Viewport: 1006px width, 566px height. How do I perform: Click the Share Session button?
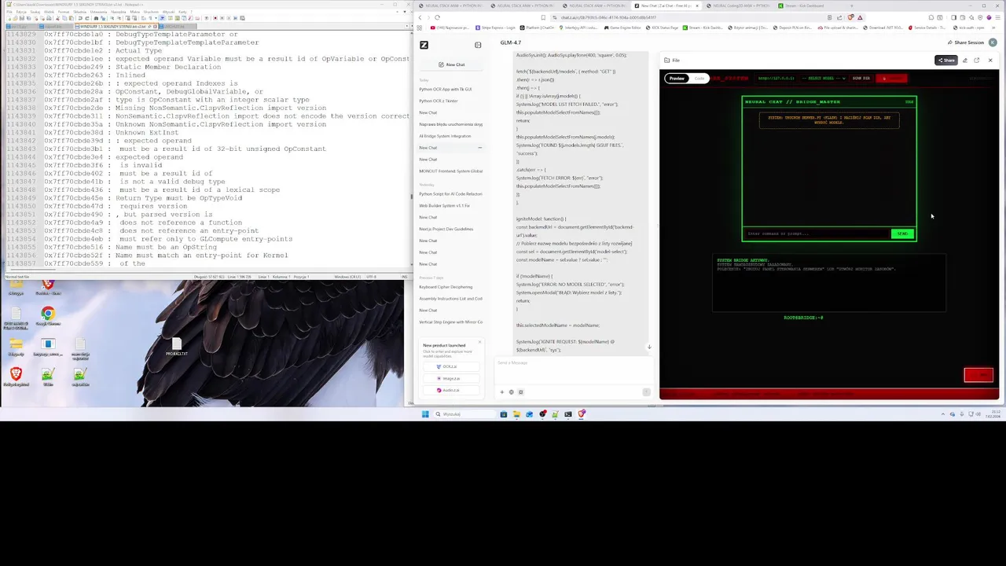pyautogui.click(x=966, y=42)
